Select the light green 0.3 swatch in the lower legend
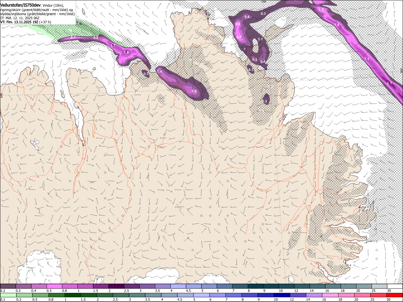This screenshot has height=302, width=403. pos(24,295)
